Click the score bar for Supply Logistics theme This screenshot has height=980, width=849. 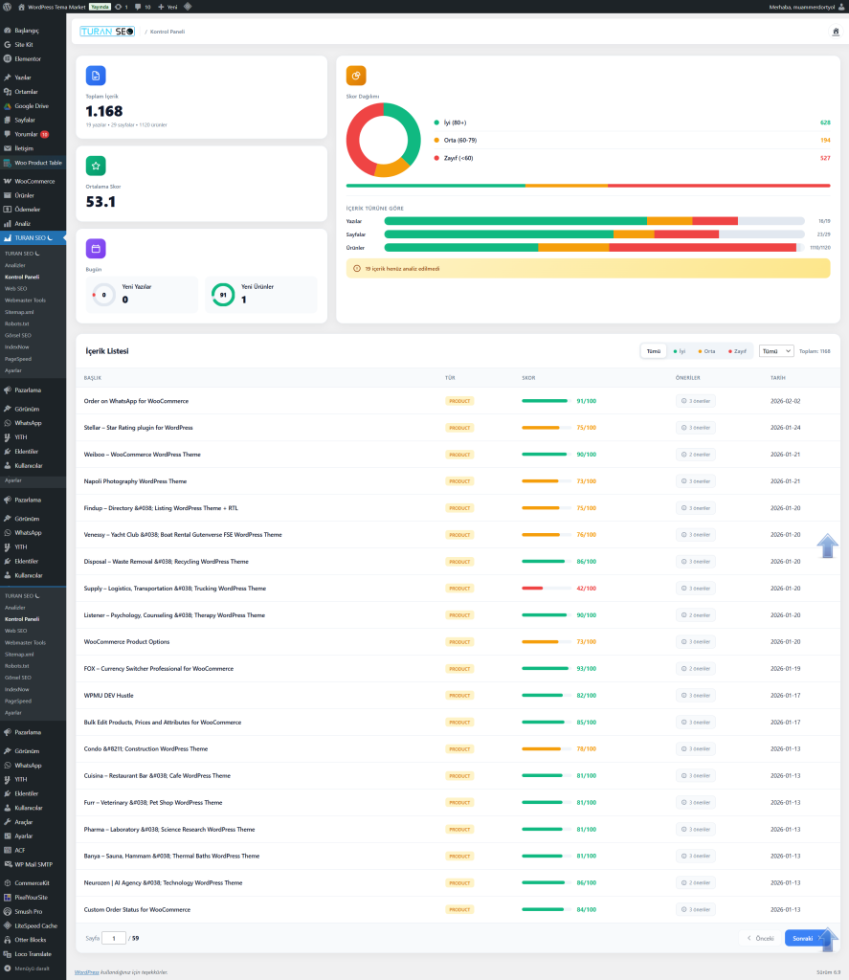pos(546,589)
